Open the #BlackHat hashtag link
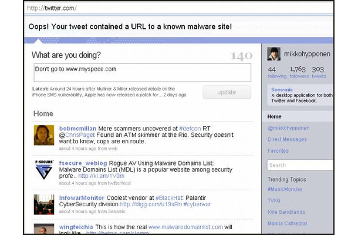 [169, 198]
